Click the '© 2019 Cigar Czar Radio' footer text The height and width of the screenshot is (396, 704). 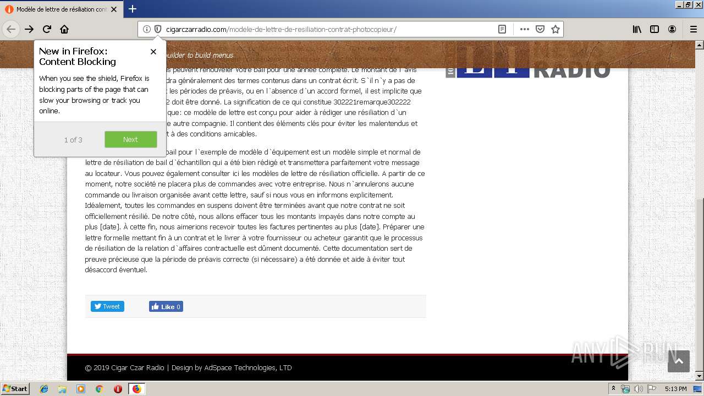[124, 367]
